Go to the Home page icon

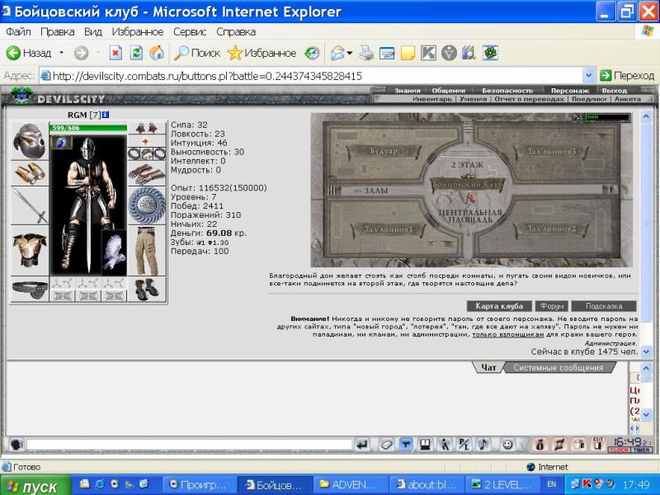coord(157,53)
